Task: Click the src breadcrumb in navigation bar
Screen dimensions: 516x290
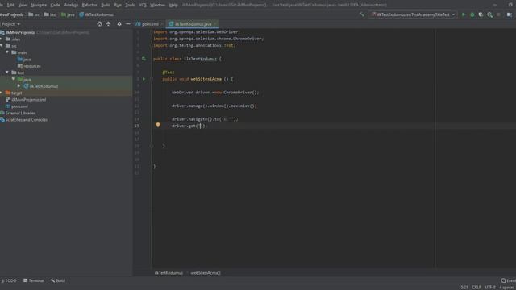Action: click(x=34, y=14)
